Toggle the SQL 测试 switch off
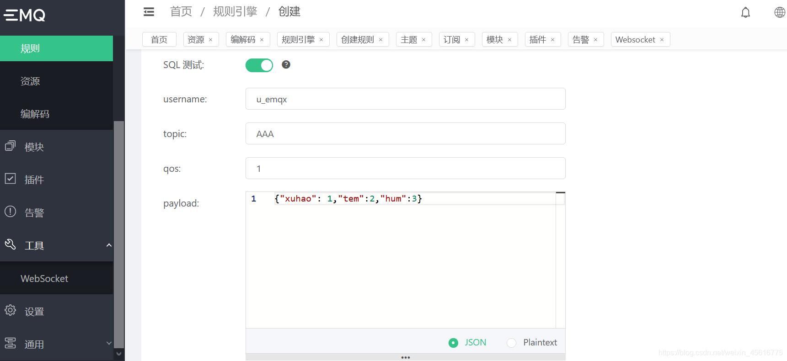 click(x=259, y=65)
